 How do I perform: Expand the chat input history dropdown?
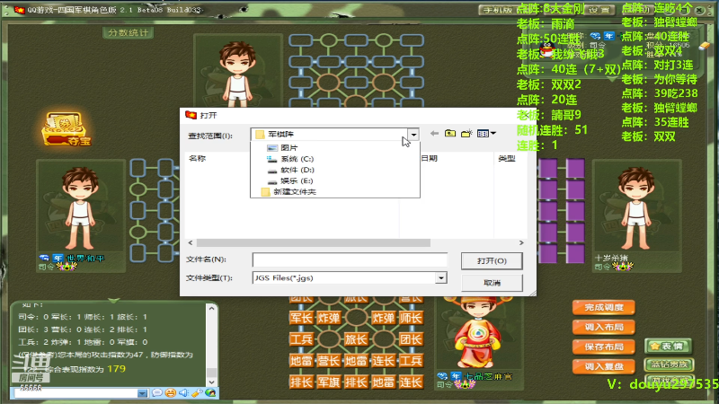(143, 393)
